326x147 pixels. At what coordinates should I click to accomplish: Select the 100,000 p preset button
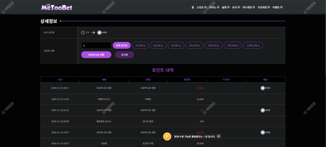(x=194, y=45)
